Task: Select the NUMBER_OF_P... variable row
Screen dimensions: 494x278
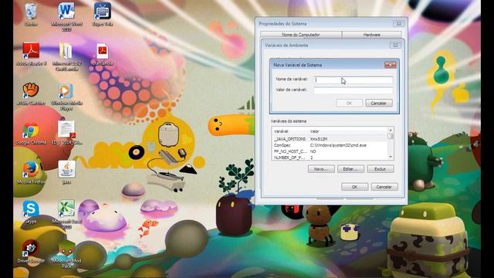Action: coord(330,158)
